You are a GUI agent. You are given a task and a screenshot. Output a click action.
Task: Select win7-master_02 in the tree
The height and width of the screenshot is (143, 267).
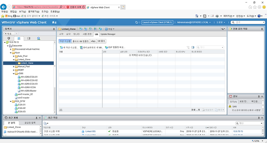[x=24, y=94]
